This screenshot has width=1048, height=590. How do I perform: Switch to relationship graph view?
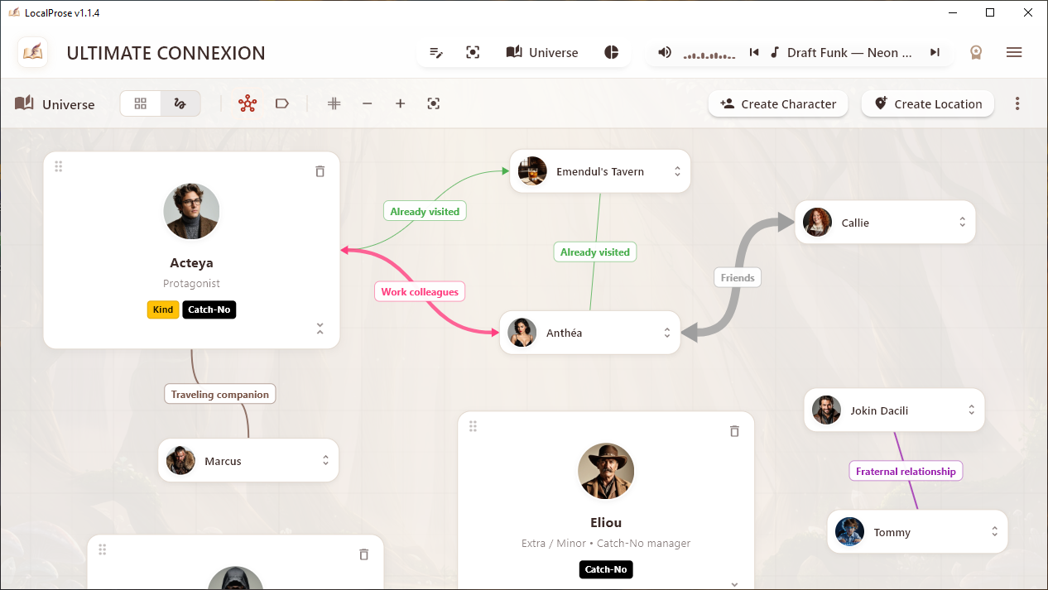click(180, 103)
